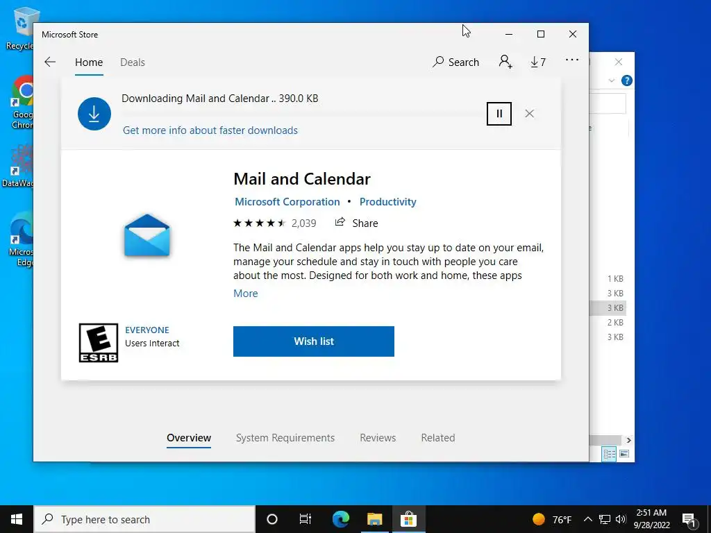
Task: Open the volume tray icon
Action: [x=621, y=519]
